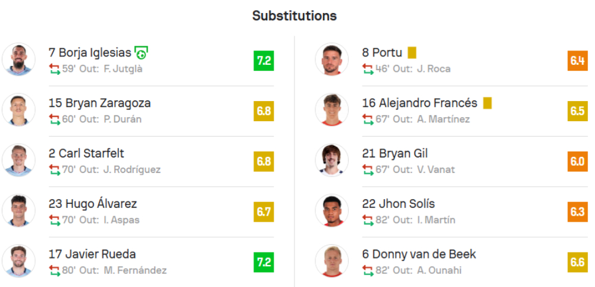The image size is (595, 287).
Task: Click substitution arrows icon under Bryan Gil
Action: 368,170
